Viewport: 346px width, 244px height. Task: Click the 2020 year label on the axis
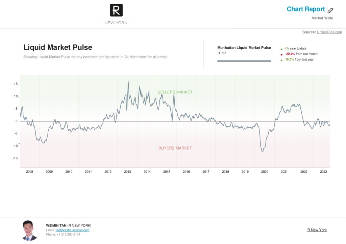(x=265, y=172)
